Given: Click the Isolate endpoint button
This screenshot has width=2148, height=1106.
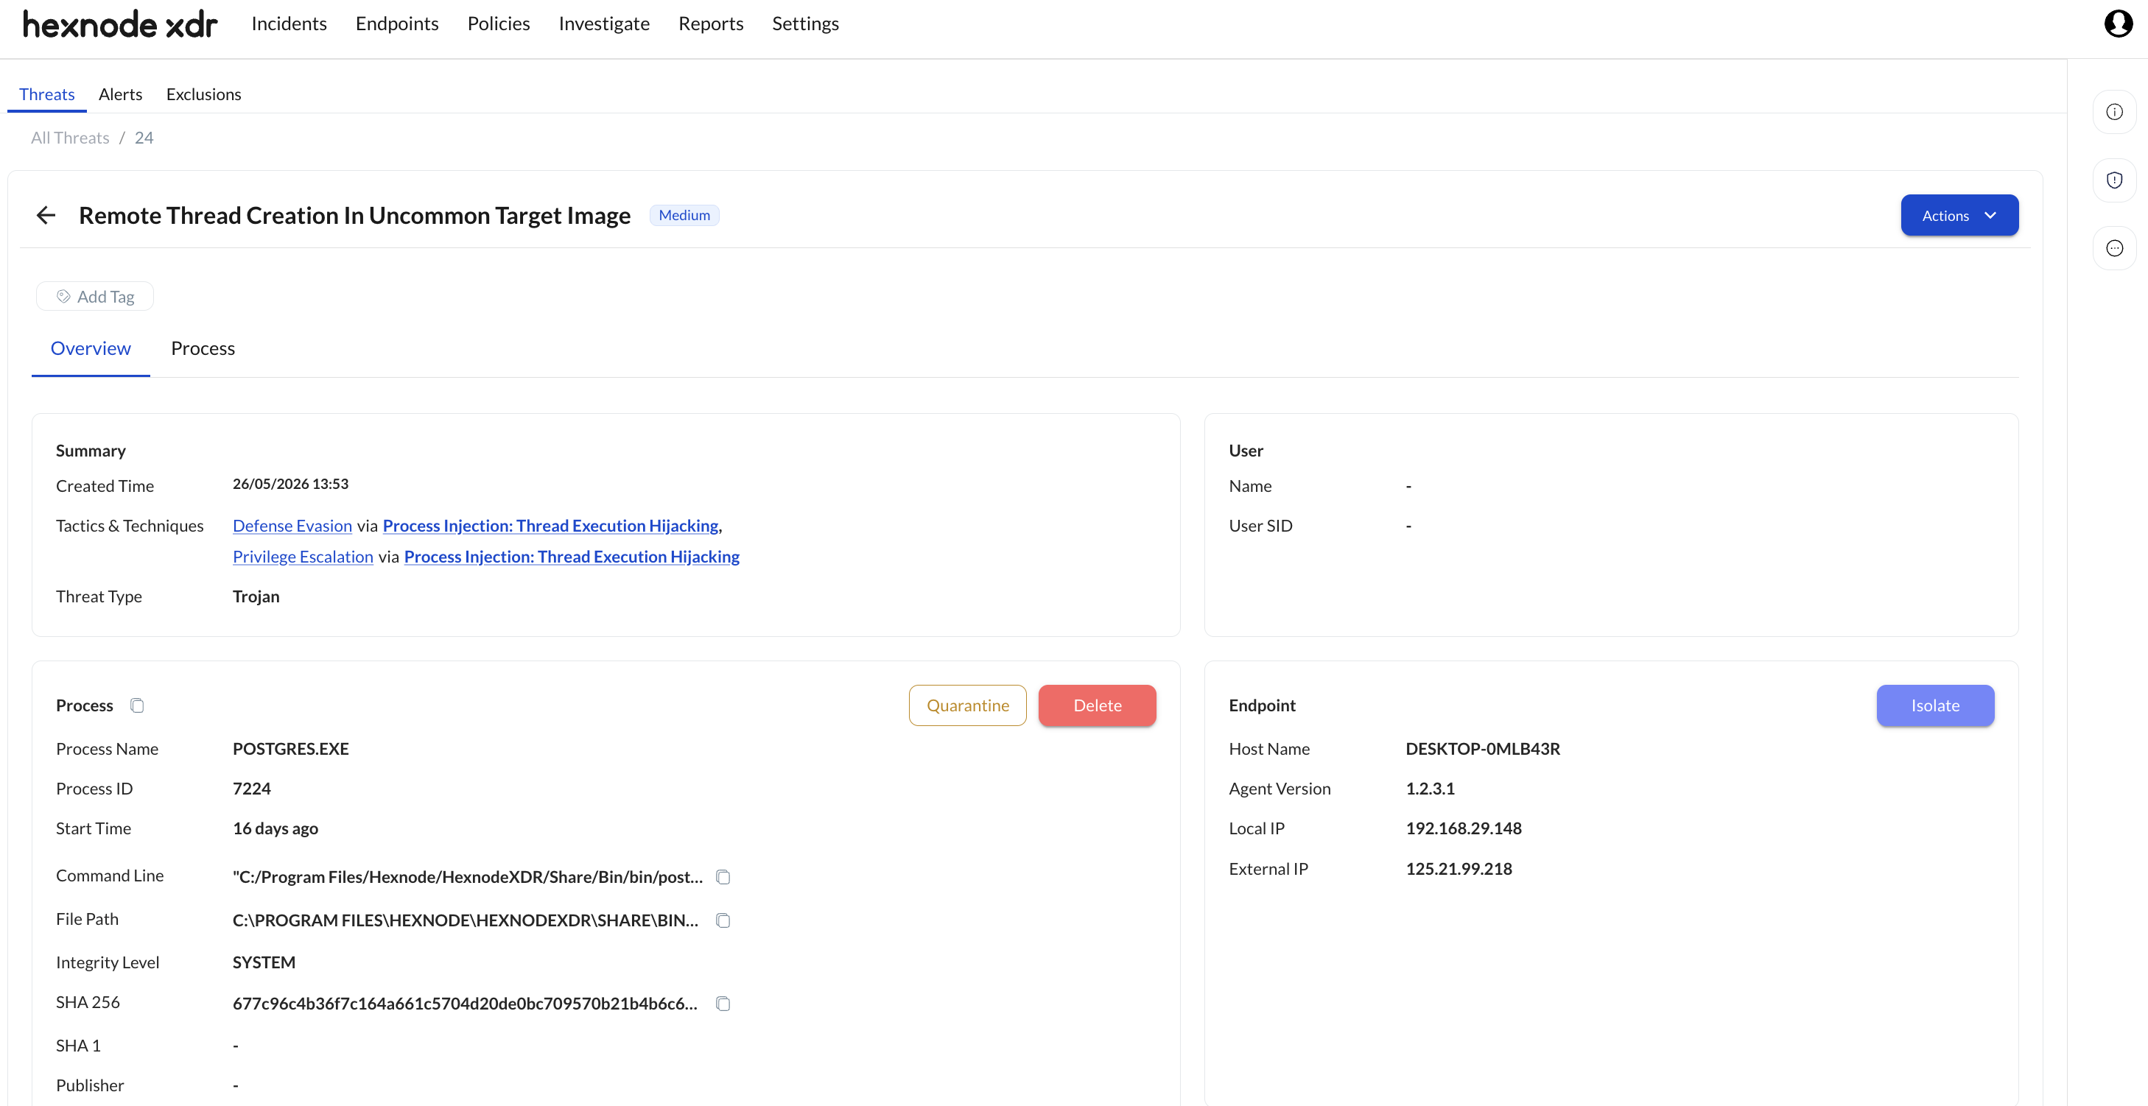Looking at the screenshot, I should point(1934,705).
